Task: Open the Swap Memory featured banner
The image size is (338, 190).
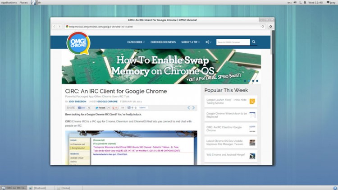Action: coord(161,66)
